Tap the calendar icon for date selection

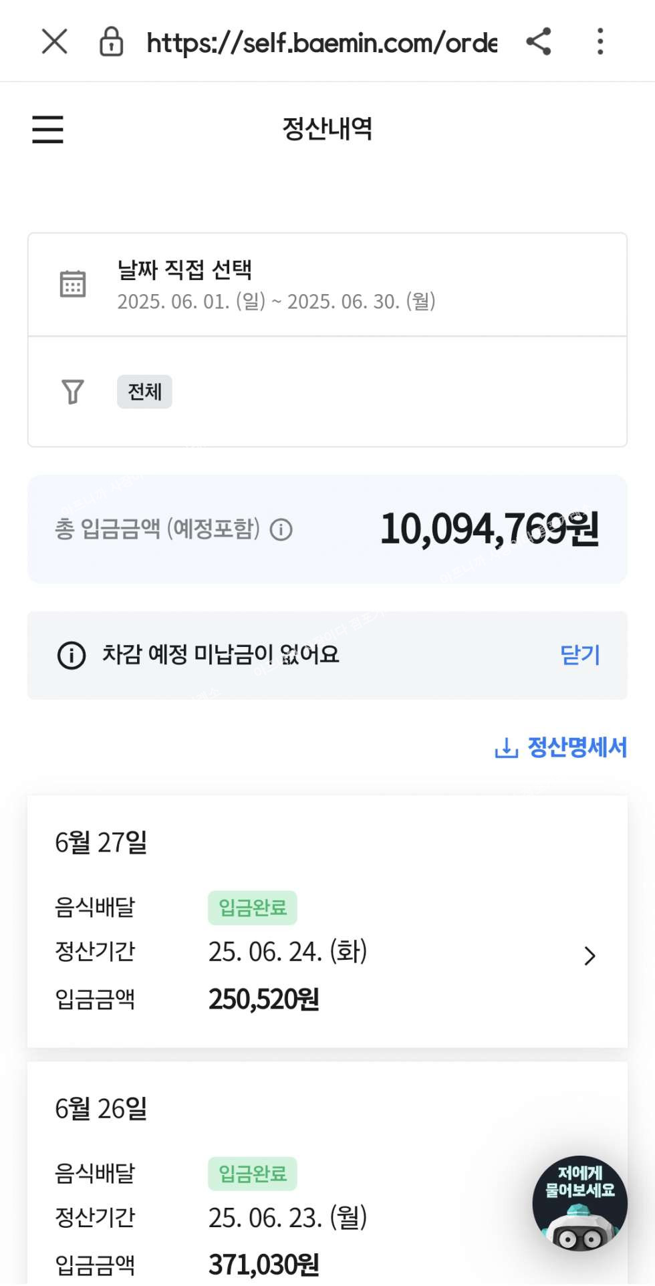[x=73, y=284]
